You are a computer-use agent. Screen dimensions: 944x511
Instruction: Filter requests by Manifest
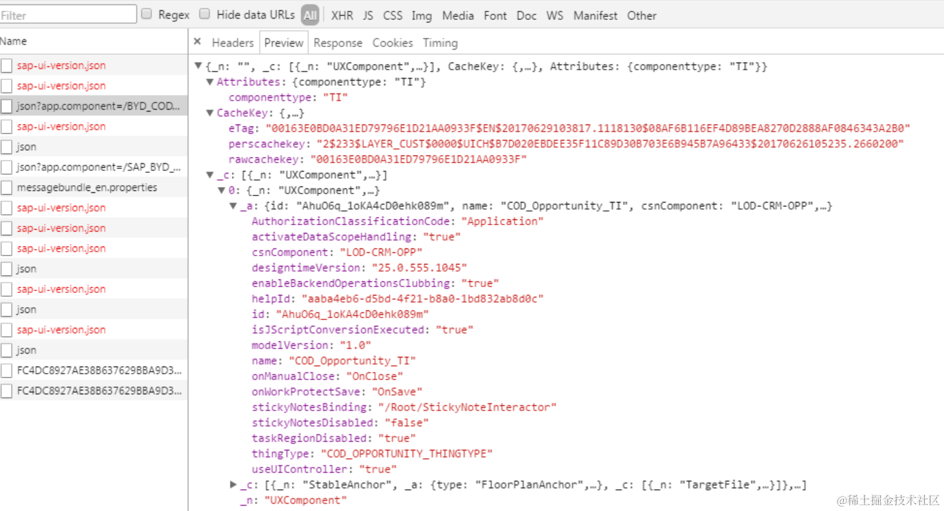tap(595, 15)
